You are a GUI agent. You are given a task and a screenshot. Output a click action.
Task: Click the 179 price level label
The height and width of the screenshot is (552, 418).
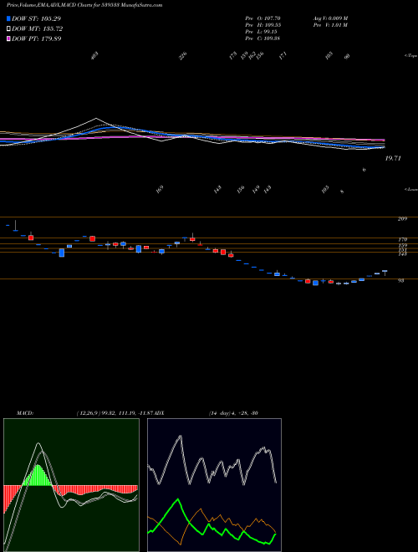(x=402, y=240)
